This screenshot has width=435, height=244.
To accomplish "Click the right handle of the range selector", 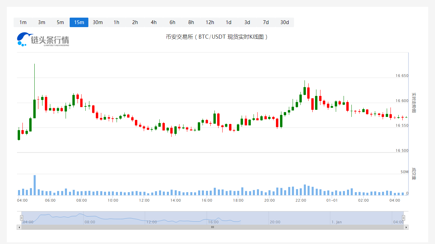I will click(403, 218).
